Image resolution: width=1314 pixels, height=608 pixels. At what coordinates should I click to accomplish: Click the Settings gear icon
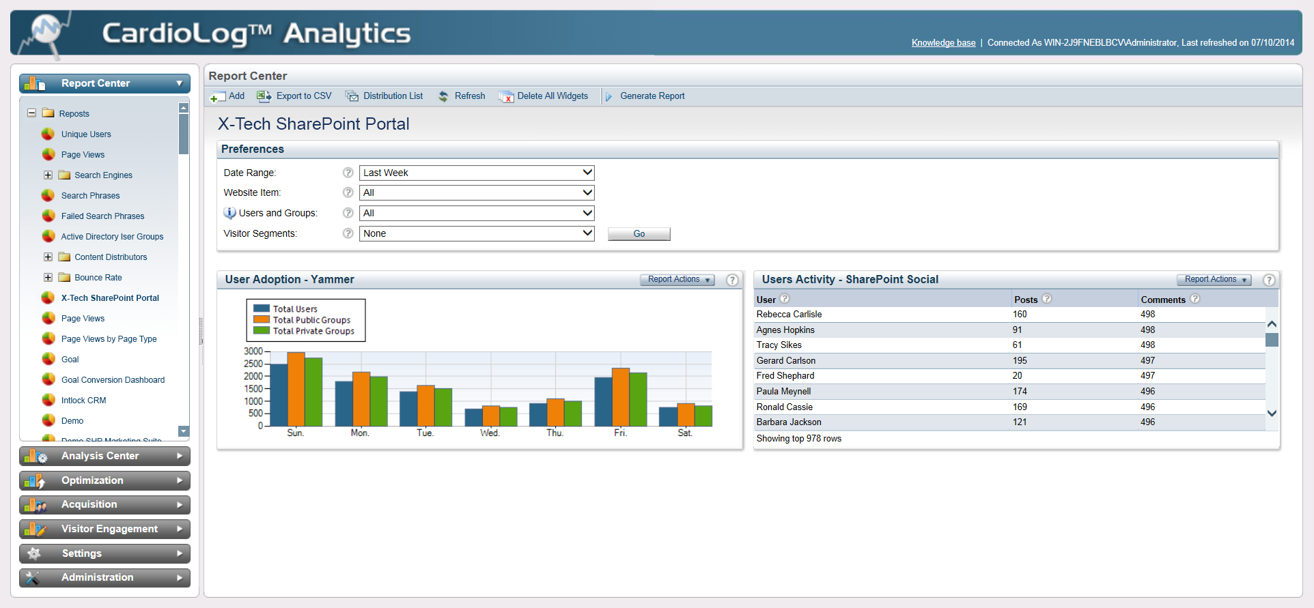34,553
